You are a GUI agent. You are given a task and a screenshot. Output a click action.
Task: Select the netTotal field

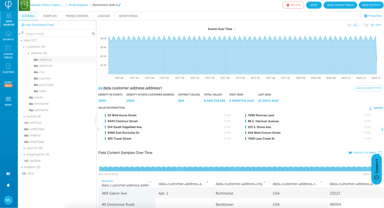tap(33, 123)
